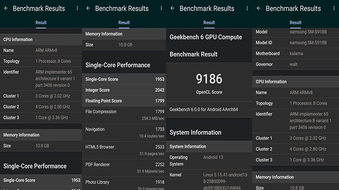Open the overflow menu in first panel
The image size is (339, 190).
click(x=77, y=8)
